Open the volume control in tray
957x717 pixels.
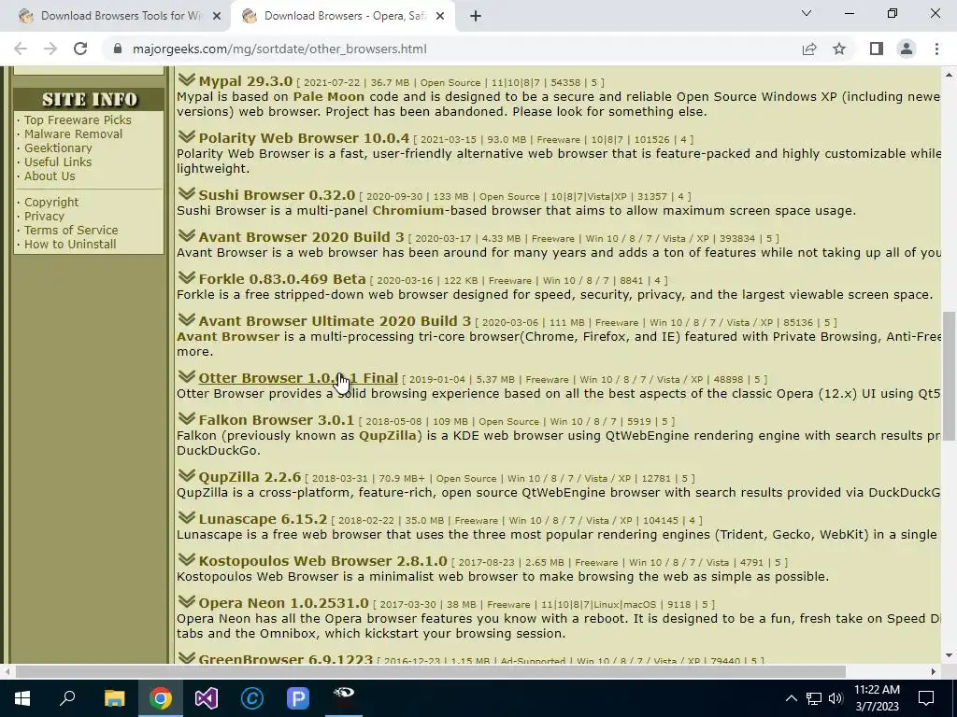tap(836, 698)
